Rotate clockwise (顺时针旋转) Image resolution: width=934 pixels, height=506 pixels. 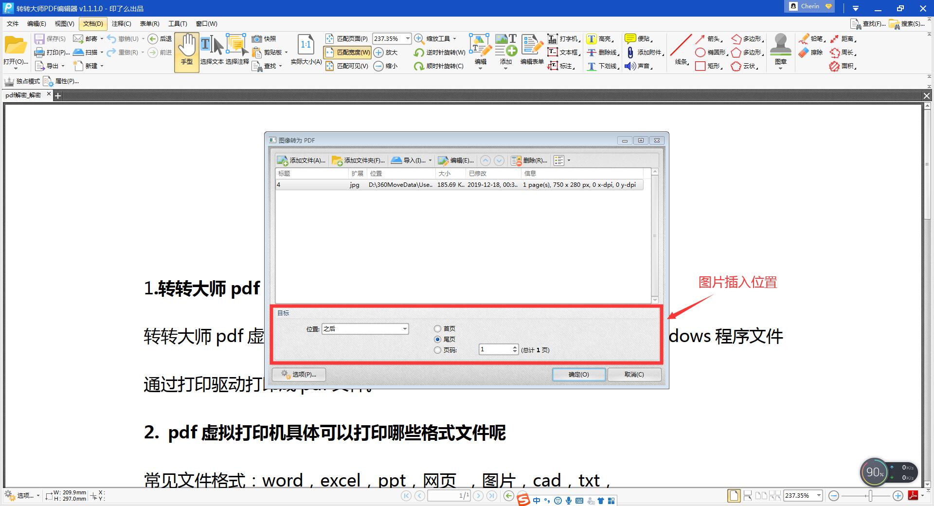(x=439, y=66)
